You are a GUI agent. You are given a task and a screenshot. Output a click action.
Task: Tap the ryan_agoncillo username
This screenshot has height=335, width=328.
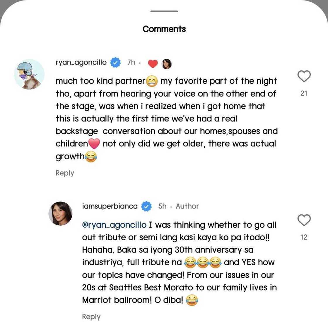coord(81,62)
